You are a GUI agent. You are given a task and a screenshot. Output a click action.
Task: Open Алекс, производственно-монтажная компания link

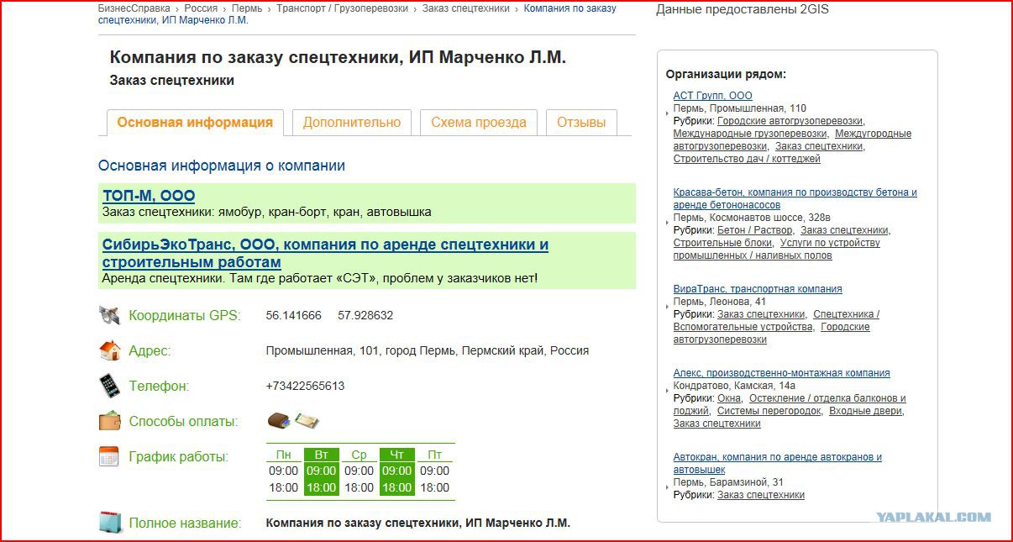point(781,373)
